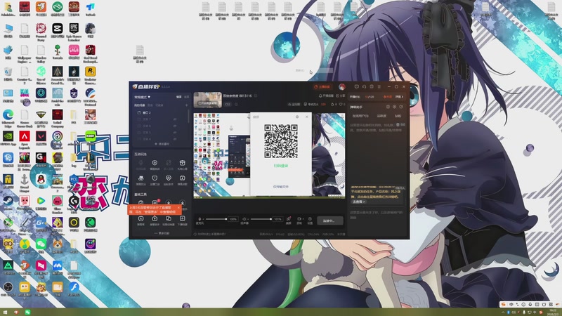
Task: Open the 美颜 beauty effects icon
Action: point(289,220)
